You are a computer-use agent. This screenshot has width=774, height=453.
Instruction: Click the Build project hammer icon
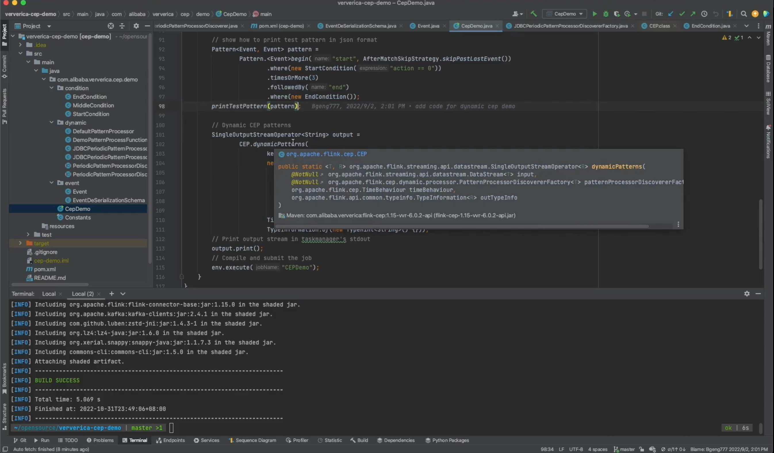pyautogui.click(x=534, y=14)
